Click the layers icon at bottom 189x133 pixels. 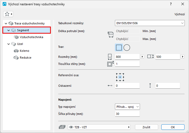(62, 127)
